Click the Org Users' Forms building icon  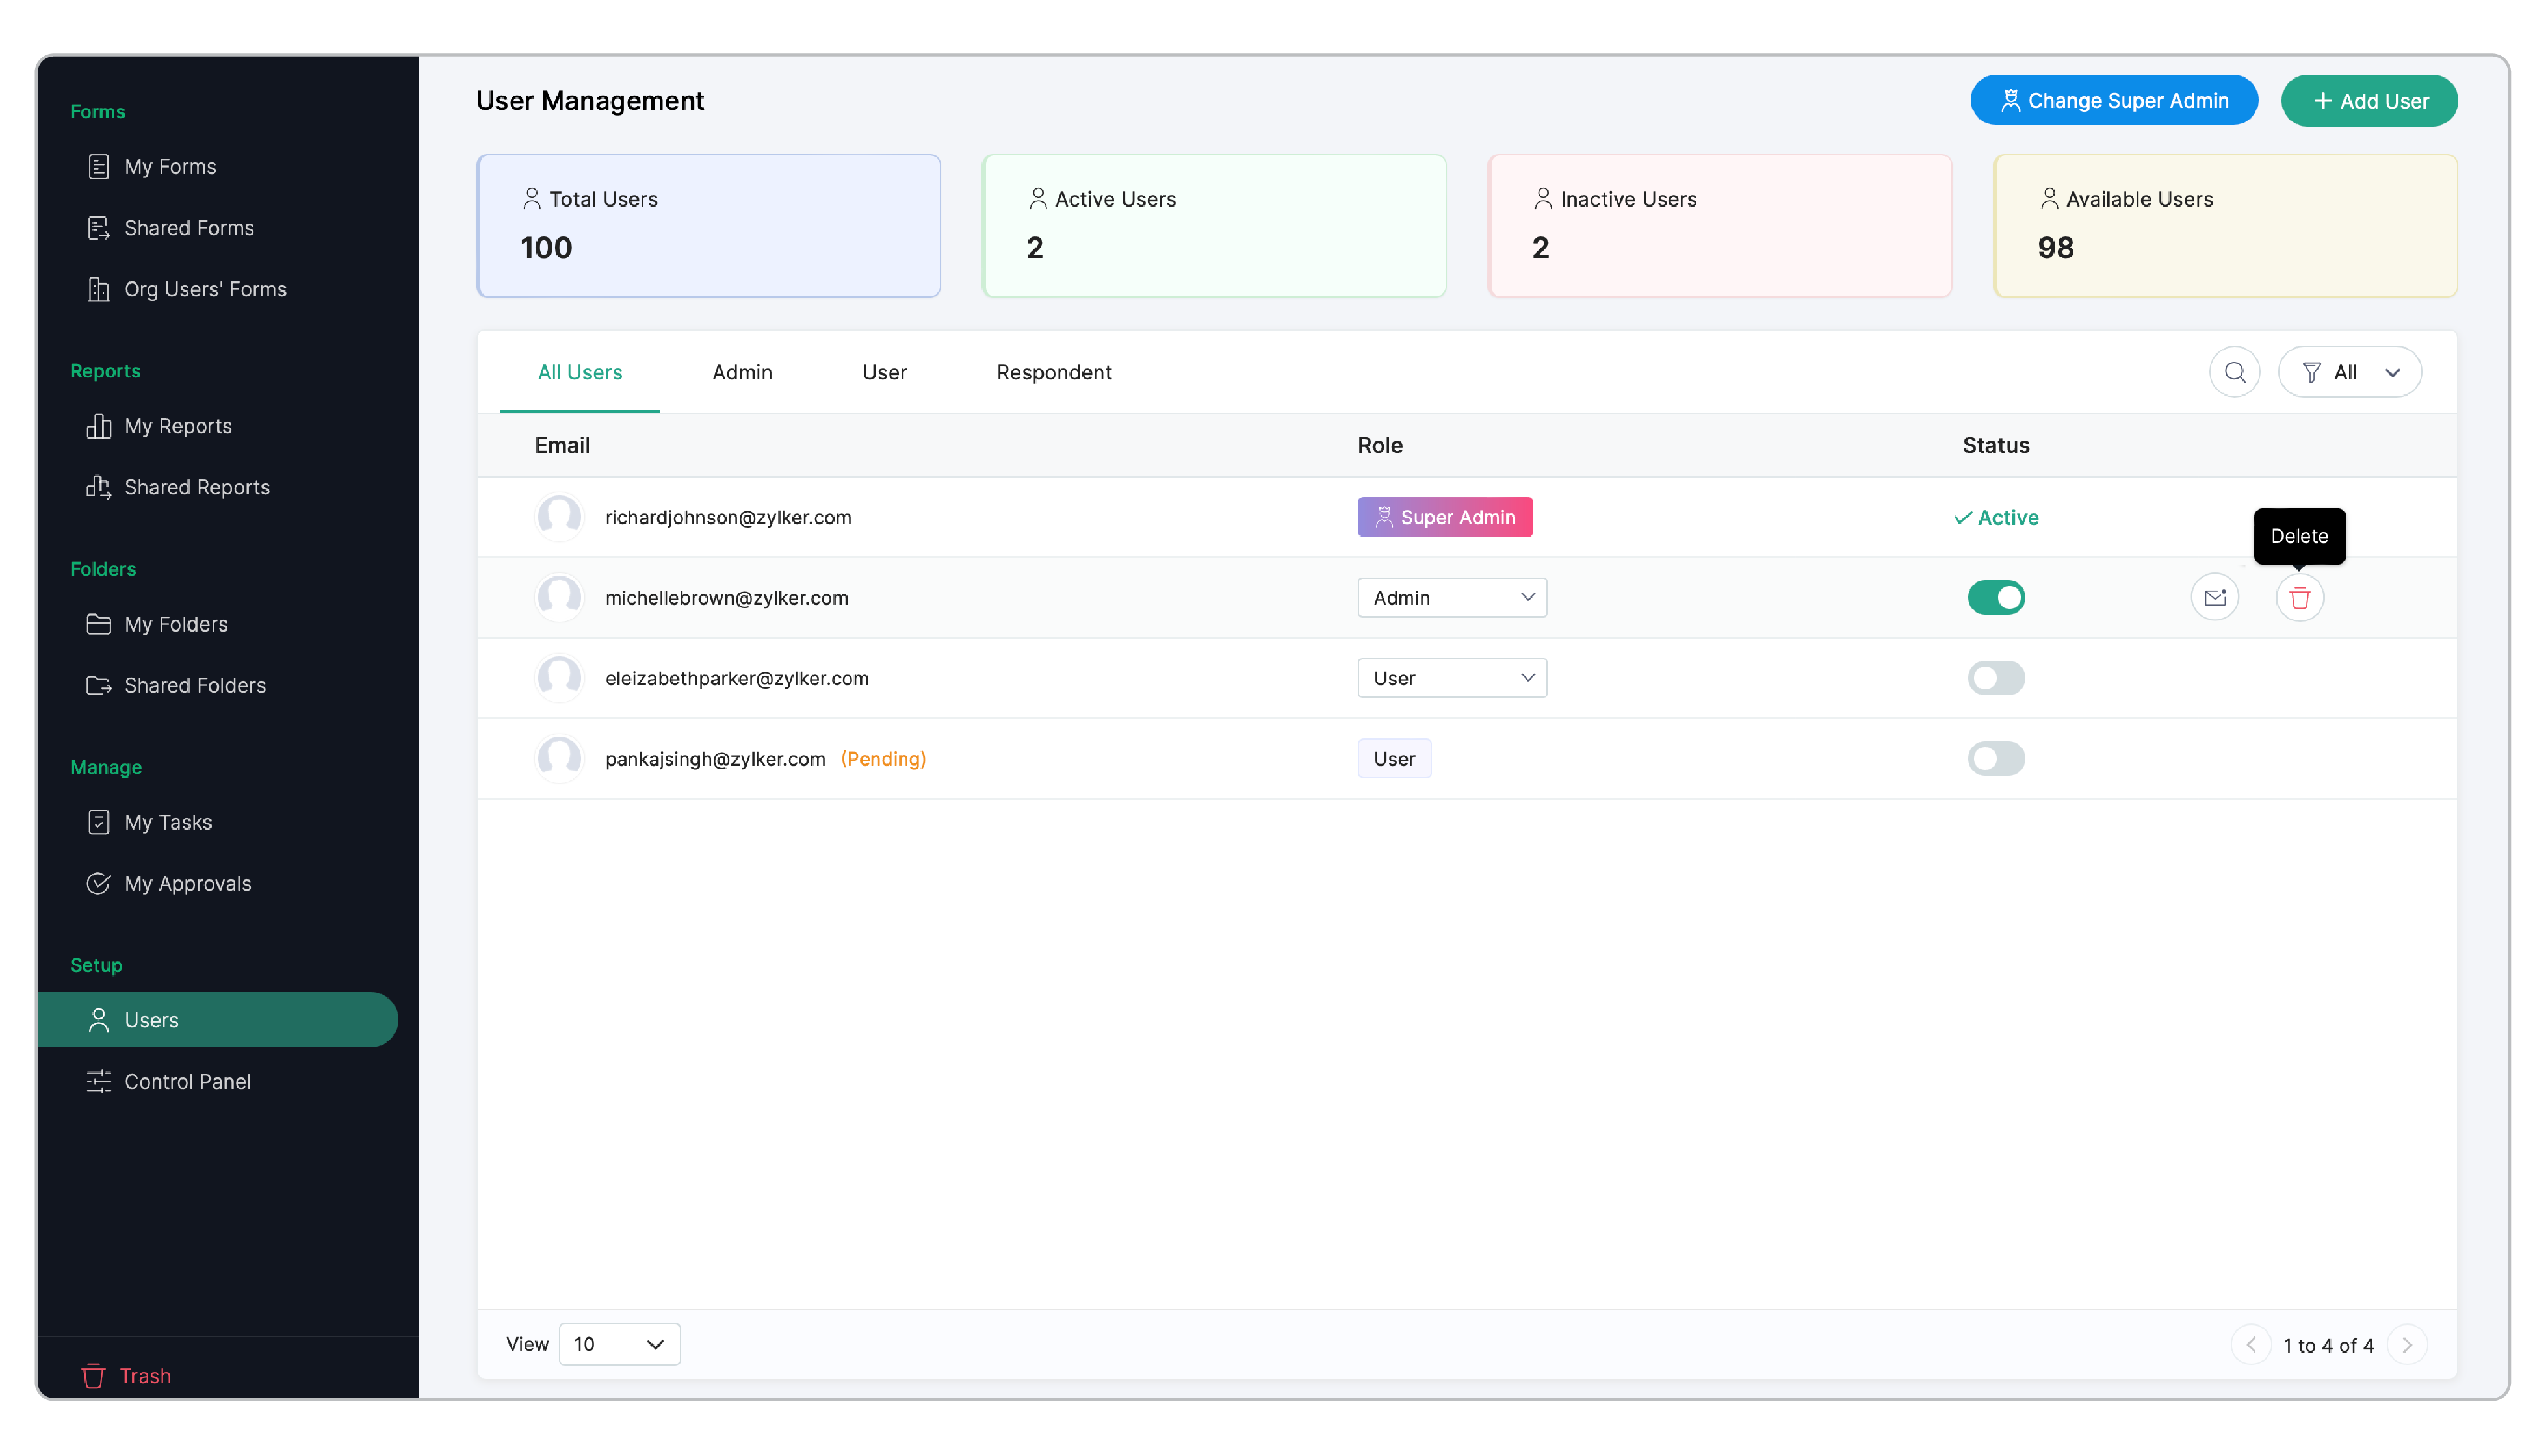[x=98, y=289]
